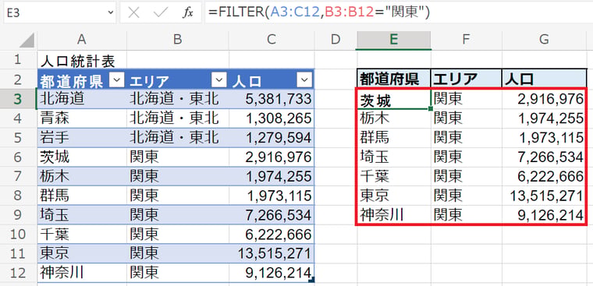Click the Cancel X icon in formula bar
This screenshot has height=286, width=593.
pyautogui.click(x=134, y=12)
